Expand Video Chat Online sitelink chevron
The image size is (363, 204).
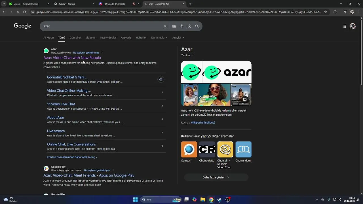coord(162,92)
